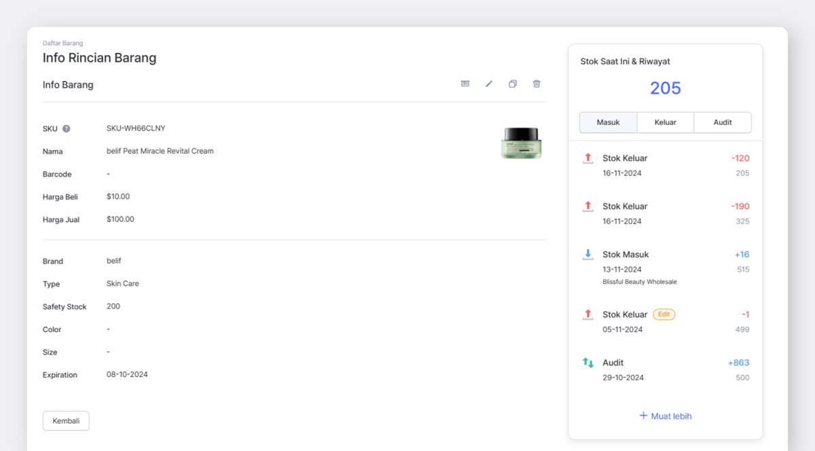Switch to the Masuk tab

(x=608, y=122)
